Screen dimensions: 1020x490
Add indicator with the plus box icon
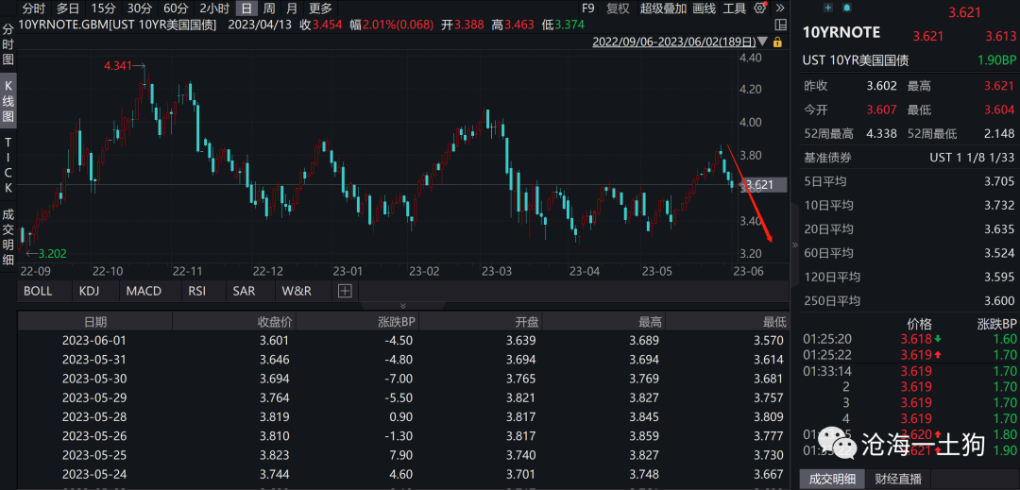tap(345, 291)
